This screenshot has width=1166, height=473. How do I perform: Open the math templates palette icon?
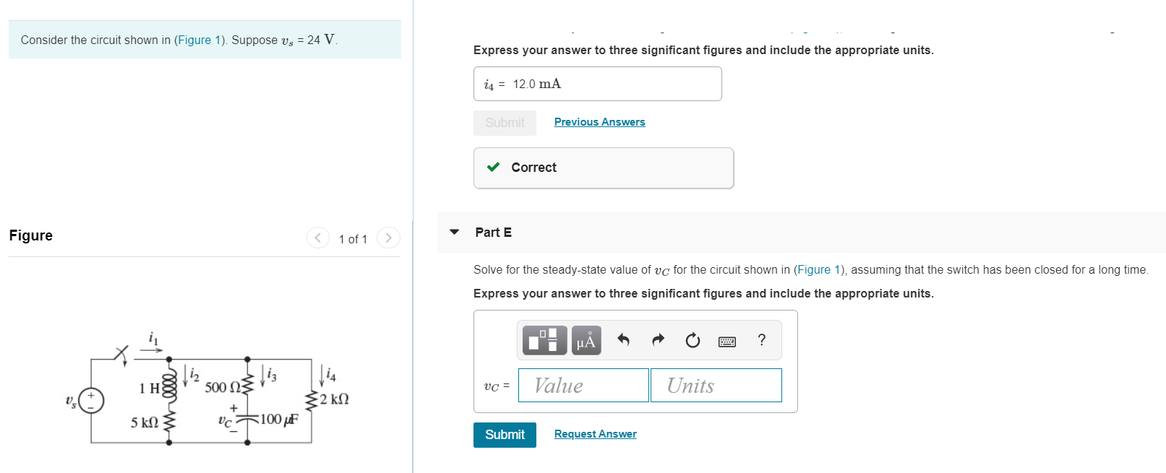(543, 340)
